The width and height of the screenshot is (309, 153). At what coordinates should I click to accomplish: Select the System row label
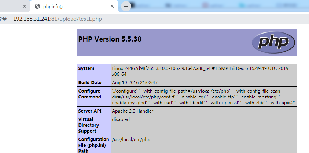[86, 68]
